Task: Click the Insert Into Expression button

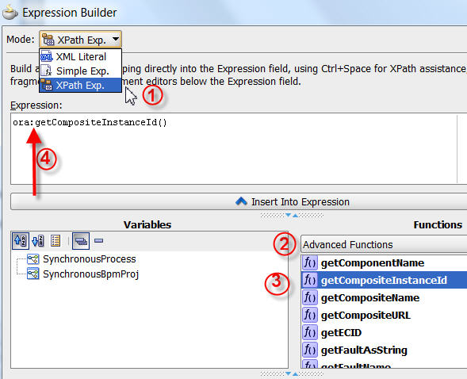Action: pos(239,201)
